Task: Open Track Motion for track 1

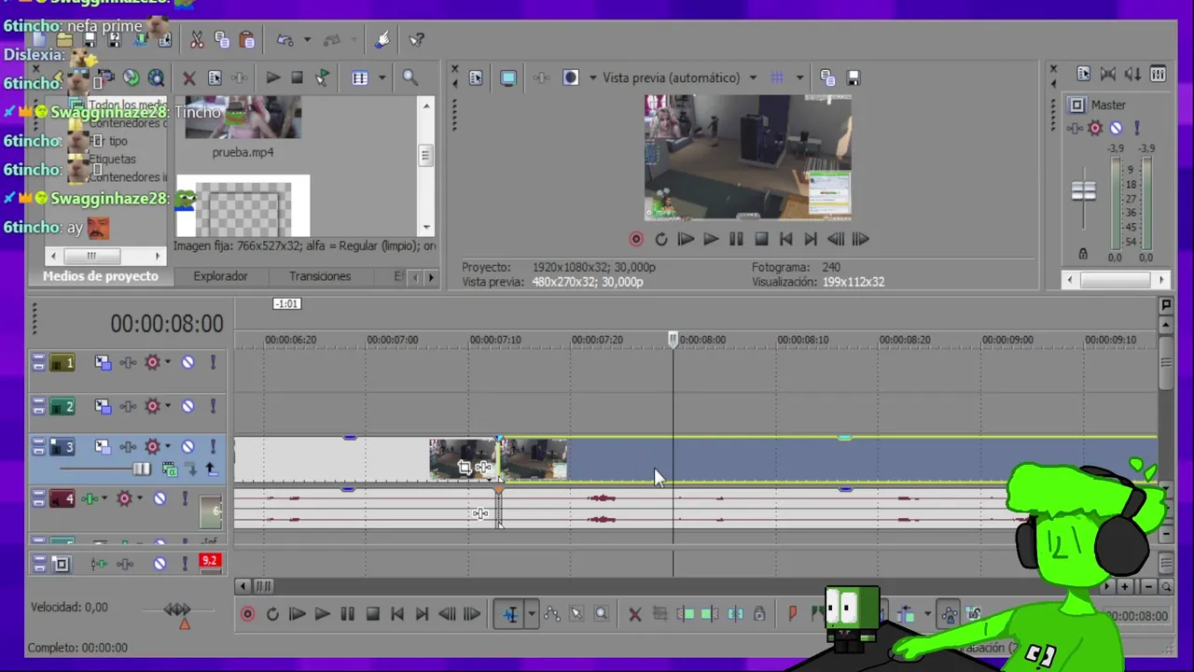Action: (x=103, y=362)
